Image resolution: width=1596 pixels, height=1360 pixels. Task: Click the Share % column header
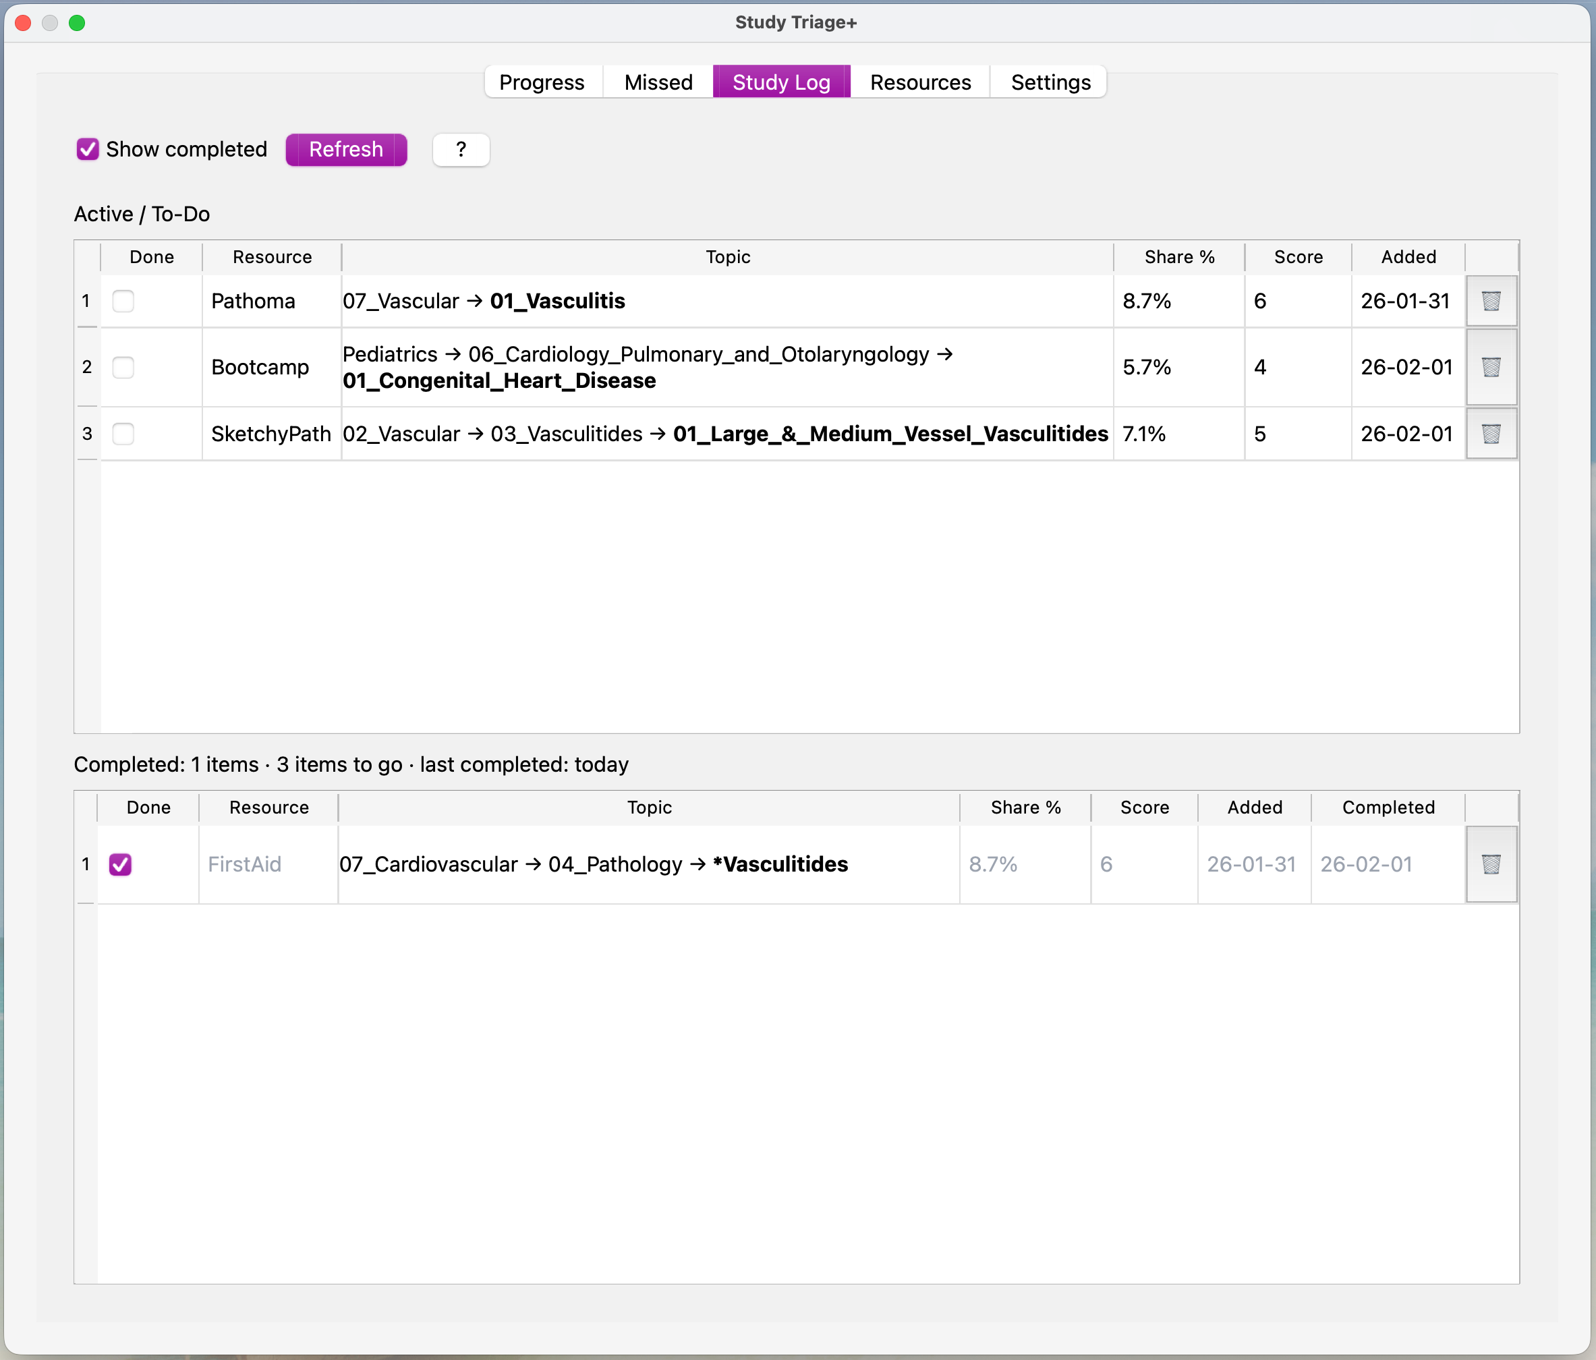click(x=1178, y=256)
